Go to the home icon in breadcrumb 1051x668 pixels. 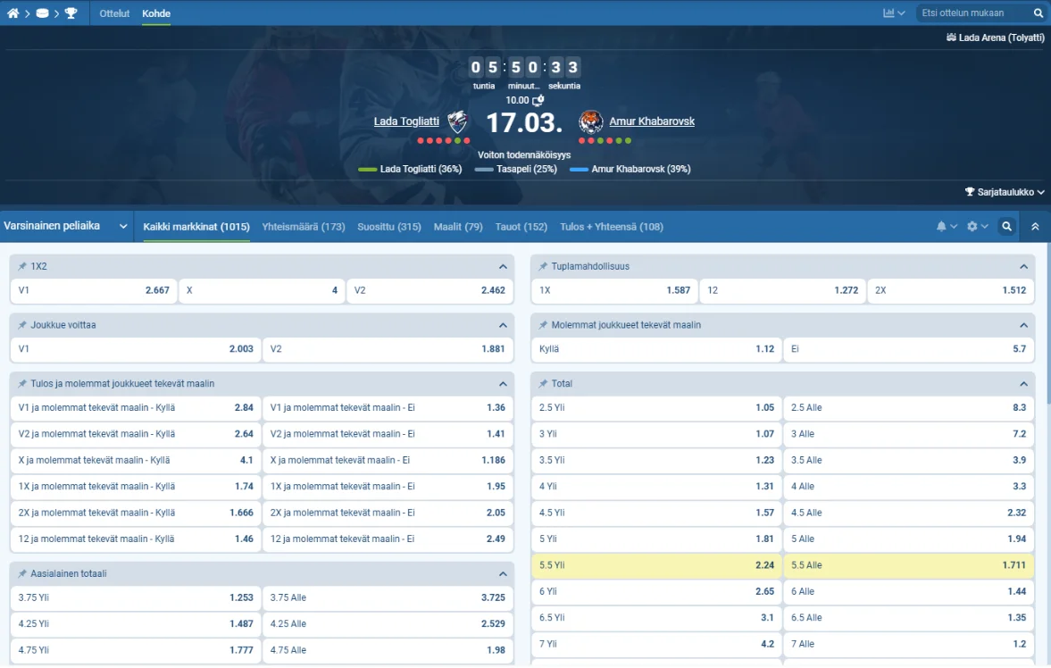click(x=13, y=13)
